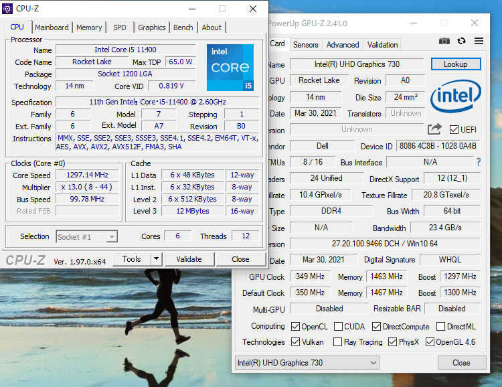Toggle the Vulkan checkbox

295,342
